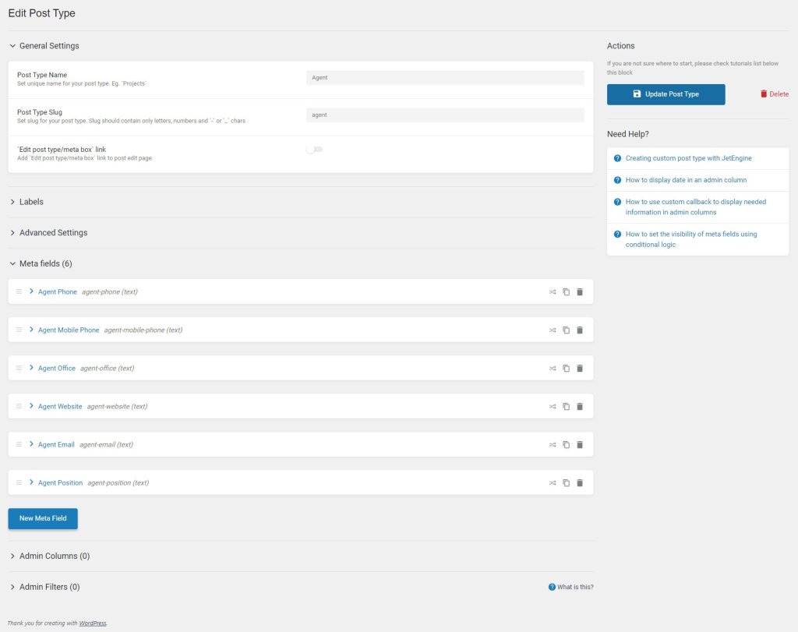
Task: Expand the Labels section
Action: pyautogui.click(x=31, y=202)
